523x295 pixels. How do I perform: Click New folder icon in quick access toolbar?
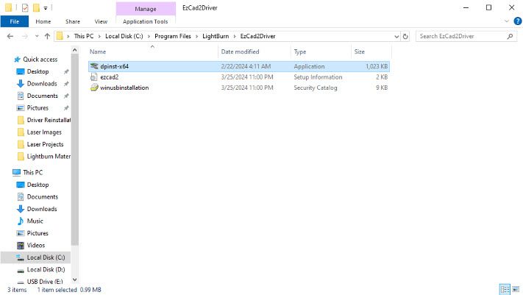[36, 7]
